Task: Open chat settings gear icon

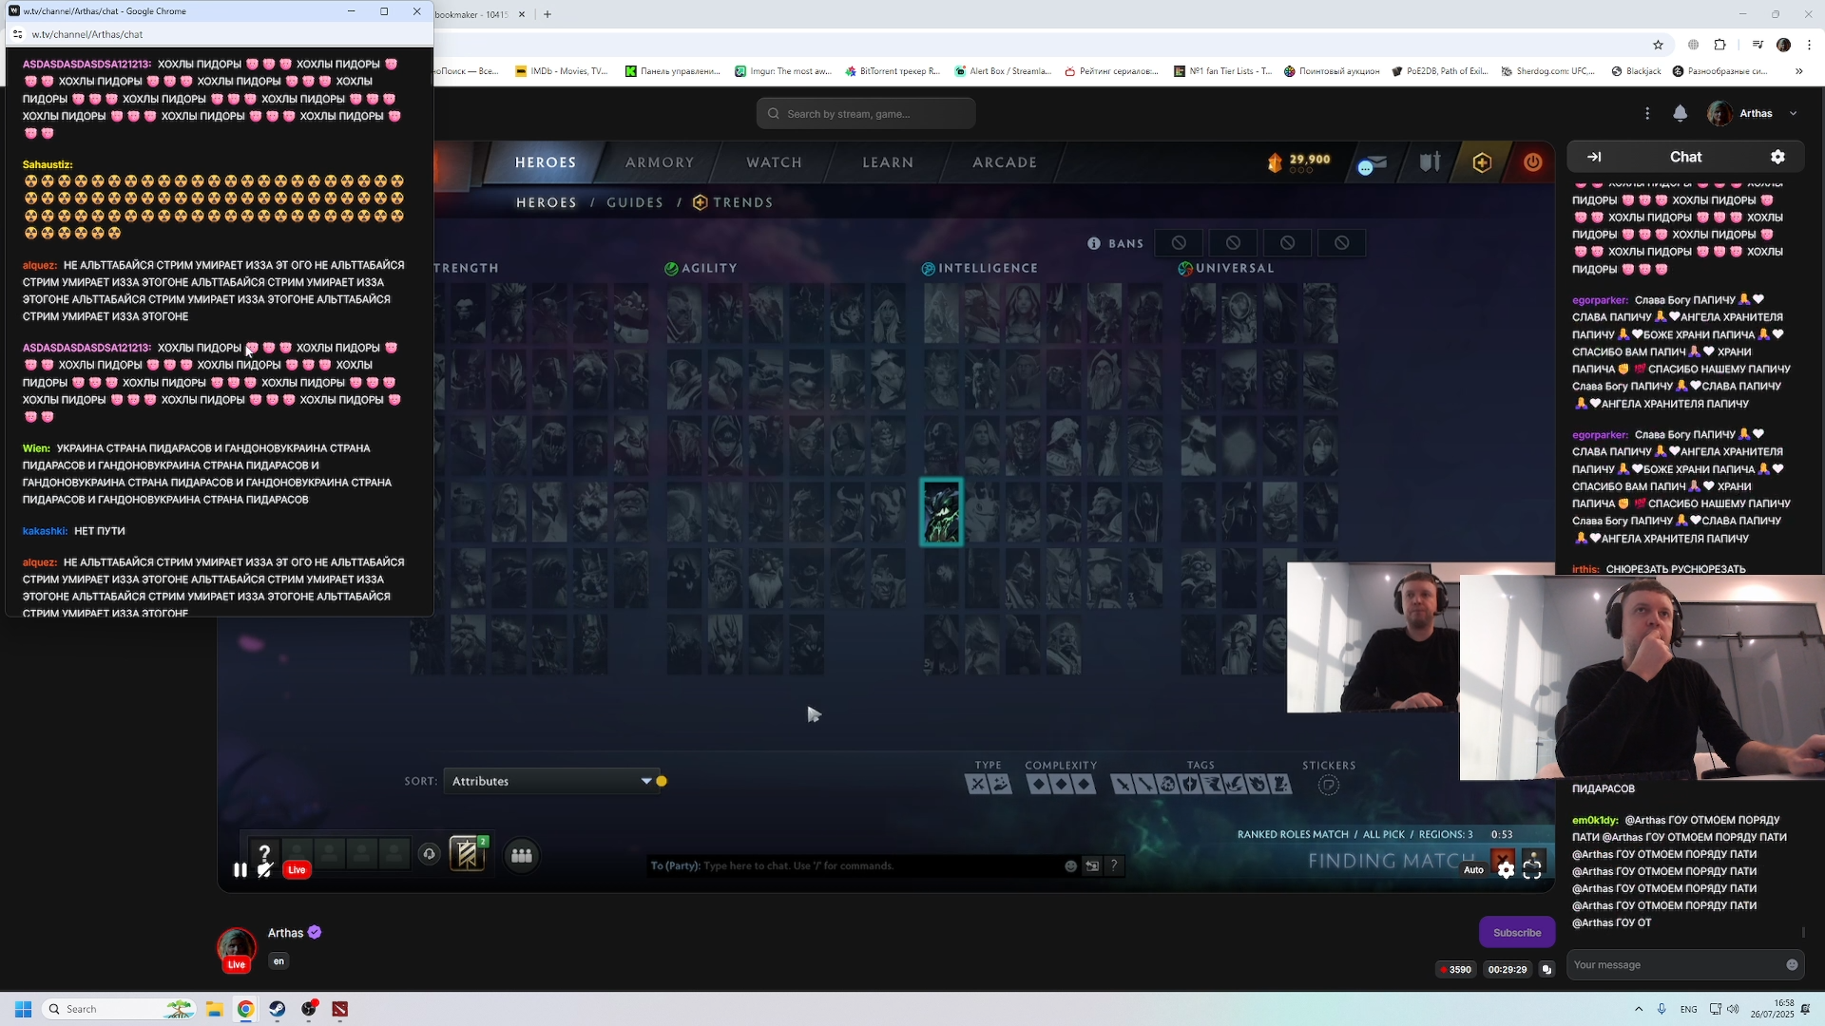Action: coord(1777,157)
